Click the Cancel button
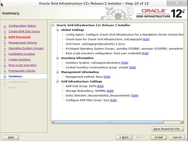The width and height of the screenshot is (188, 142). point(177,137)
